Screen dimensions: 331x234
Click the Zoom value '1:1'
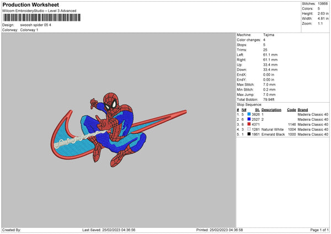(x=320, y=23)
